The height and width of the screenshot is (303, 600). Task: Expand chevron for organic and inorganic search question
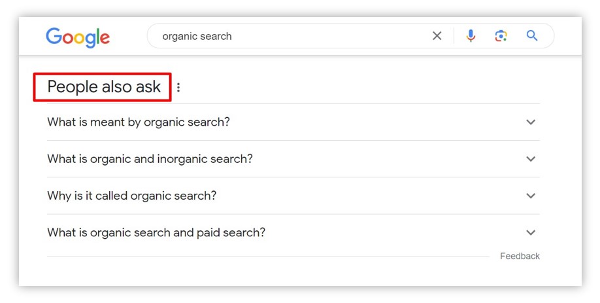531,159
